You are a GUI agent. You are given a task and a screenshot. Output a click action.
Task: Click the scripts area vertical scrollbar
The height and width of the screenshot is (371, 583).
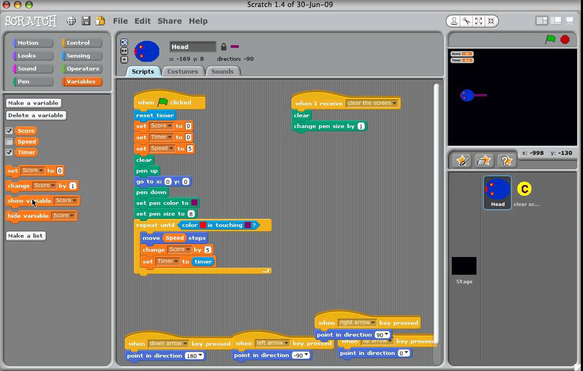(x=436, y=214)
